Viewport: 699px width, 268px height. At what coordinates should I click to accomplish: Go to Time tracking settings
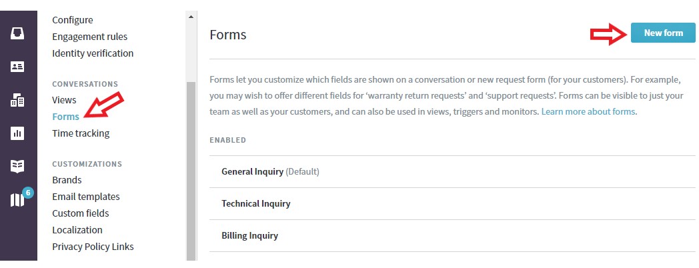81,133
